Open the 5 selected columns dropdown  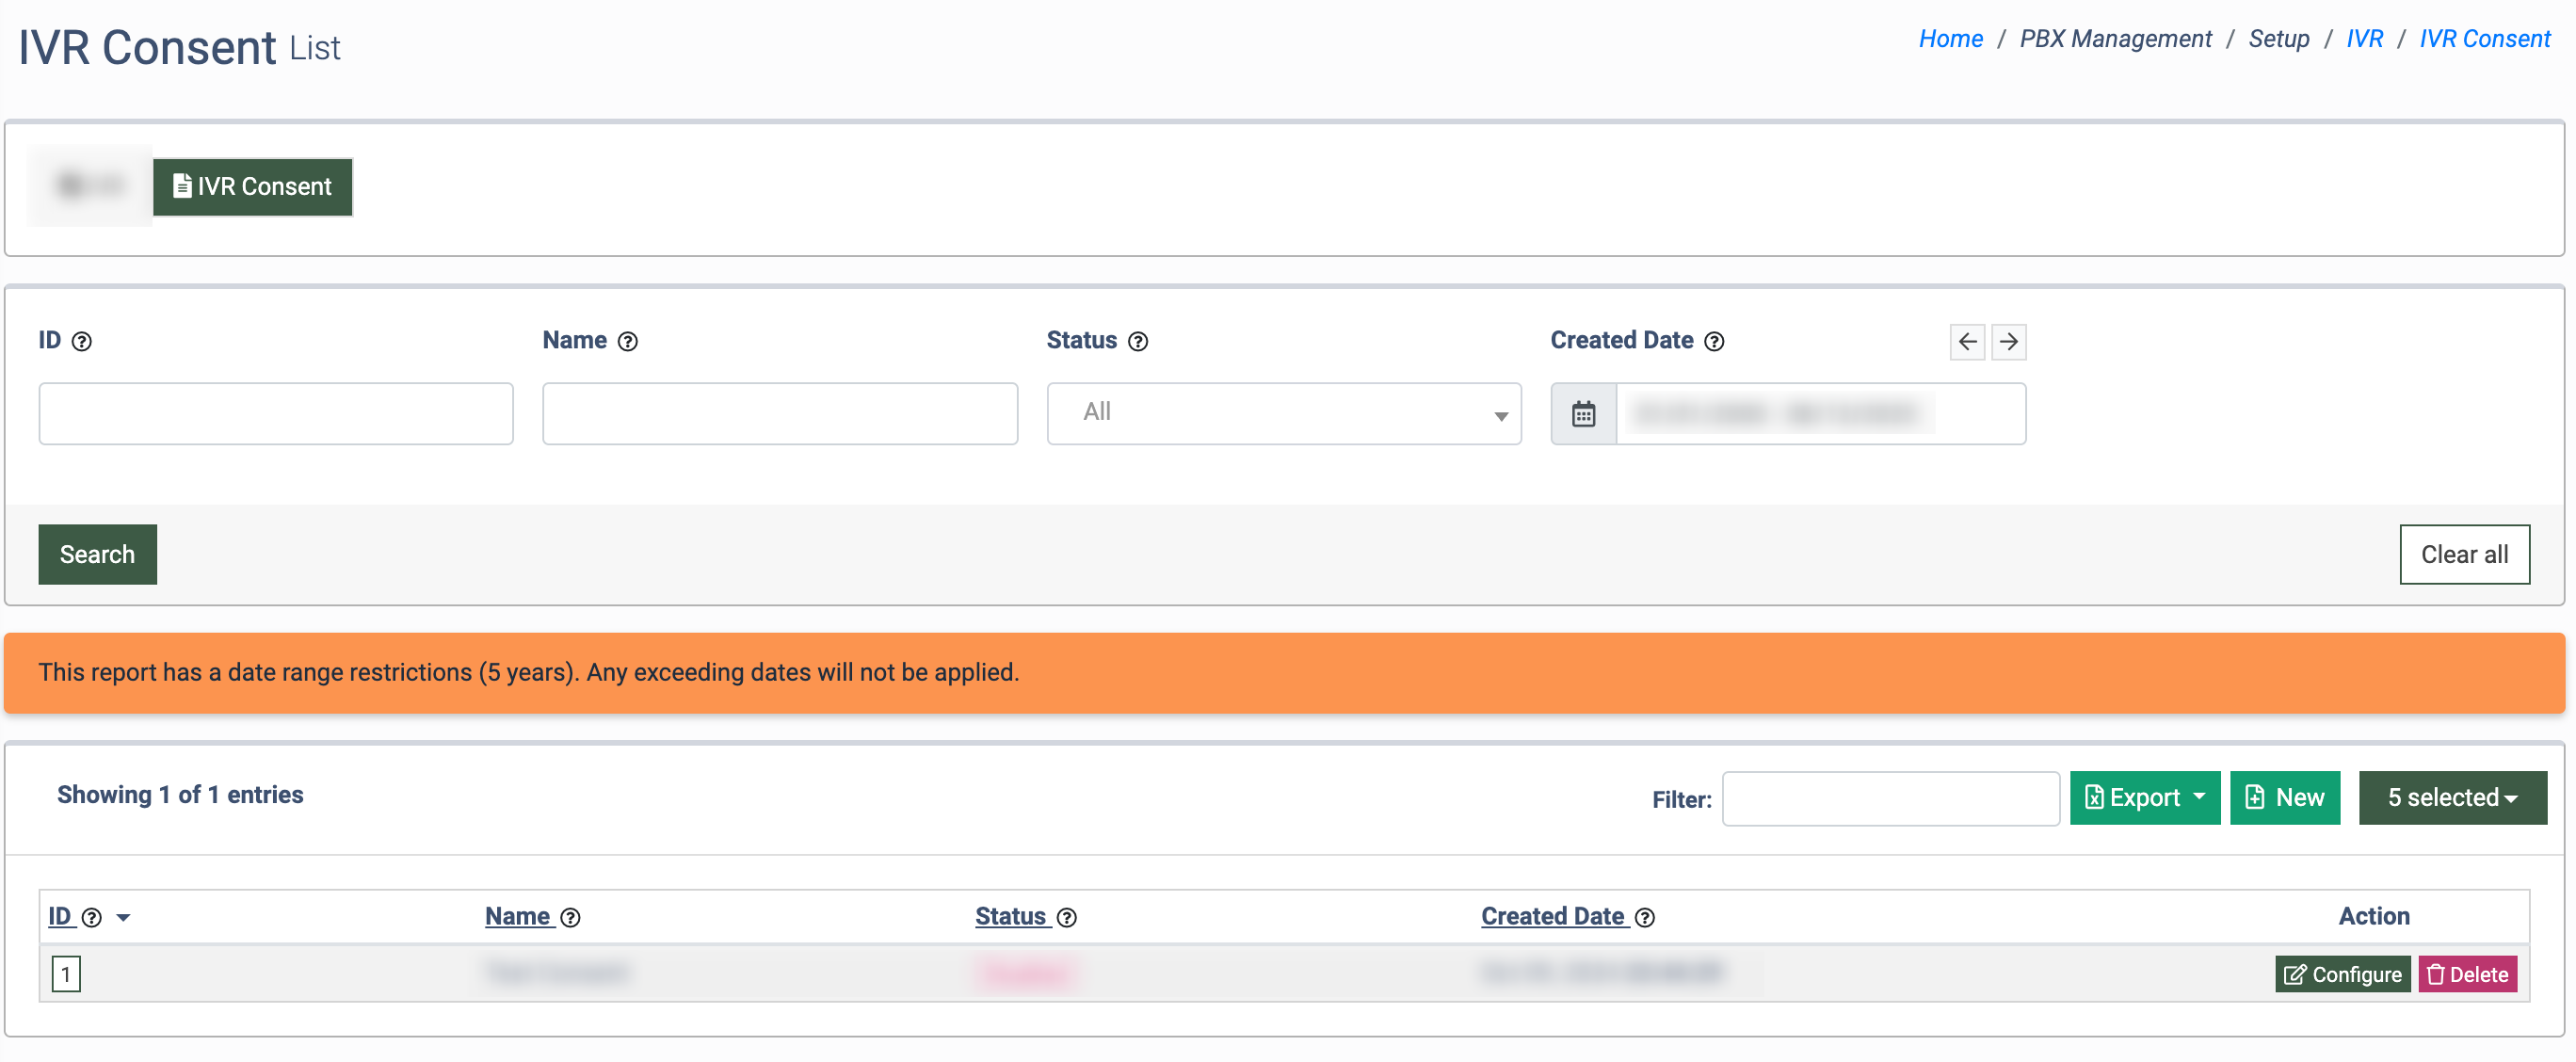click(x=2451, y=797)
